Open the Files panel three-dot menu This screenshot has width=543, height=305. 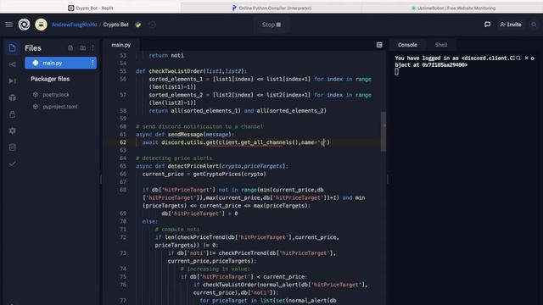(x=92, y=47)
